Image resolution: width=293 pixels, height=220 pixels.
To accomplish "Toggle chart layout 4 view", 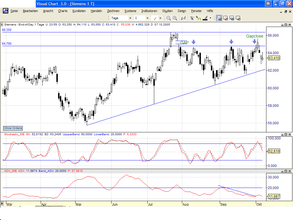I will [238, 18].
